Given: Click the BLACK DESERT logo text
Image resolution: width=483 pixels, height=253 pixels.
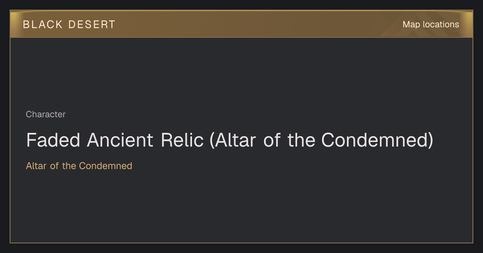Looking at the screenshot, I should tap(69, 24).
